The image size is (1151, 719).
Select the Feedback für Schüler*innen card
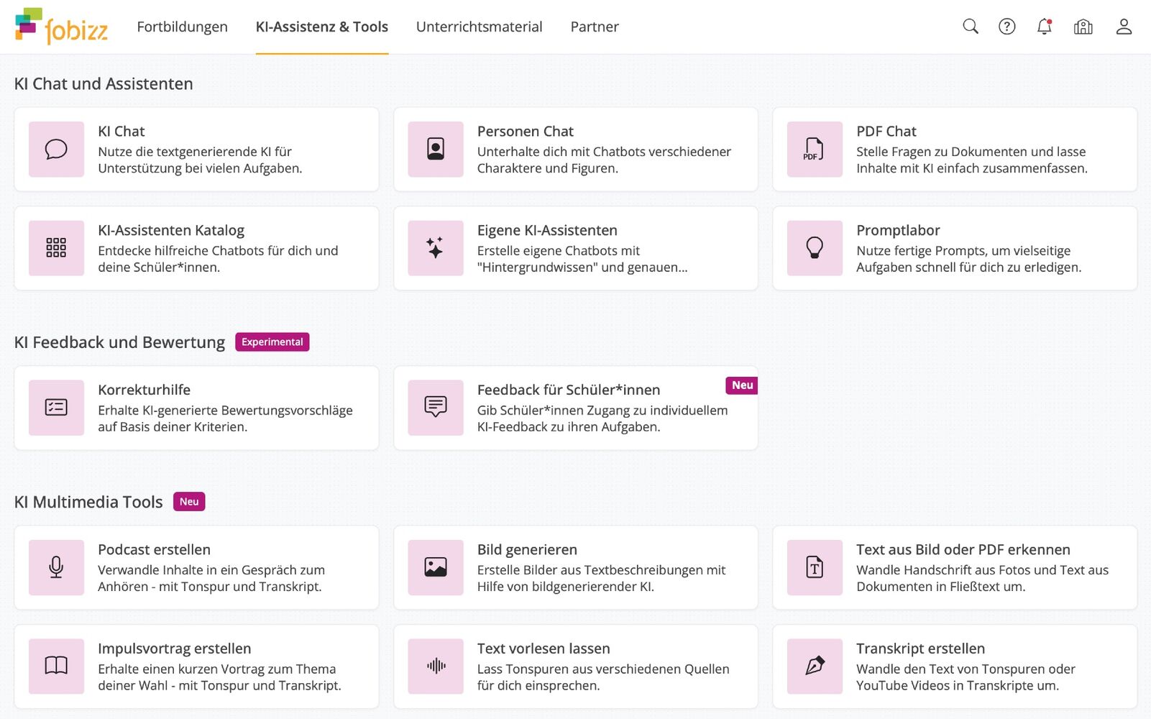(575, 408)
